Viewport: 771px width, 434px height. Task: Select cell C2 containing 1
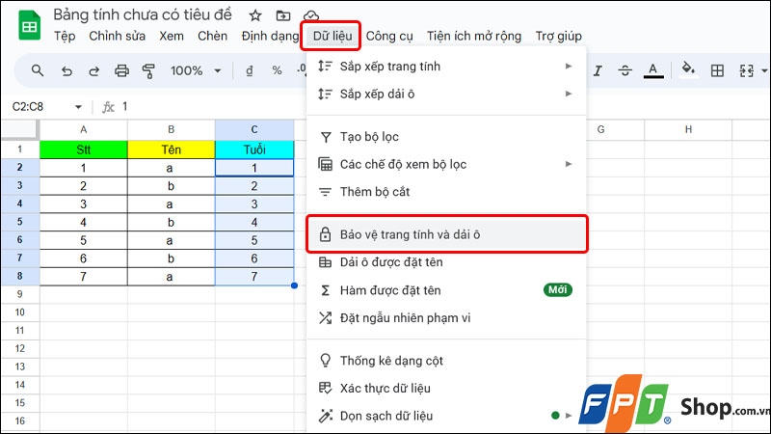click(x=254, y=168)
